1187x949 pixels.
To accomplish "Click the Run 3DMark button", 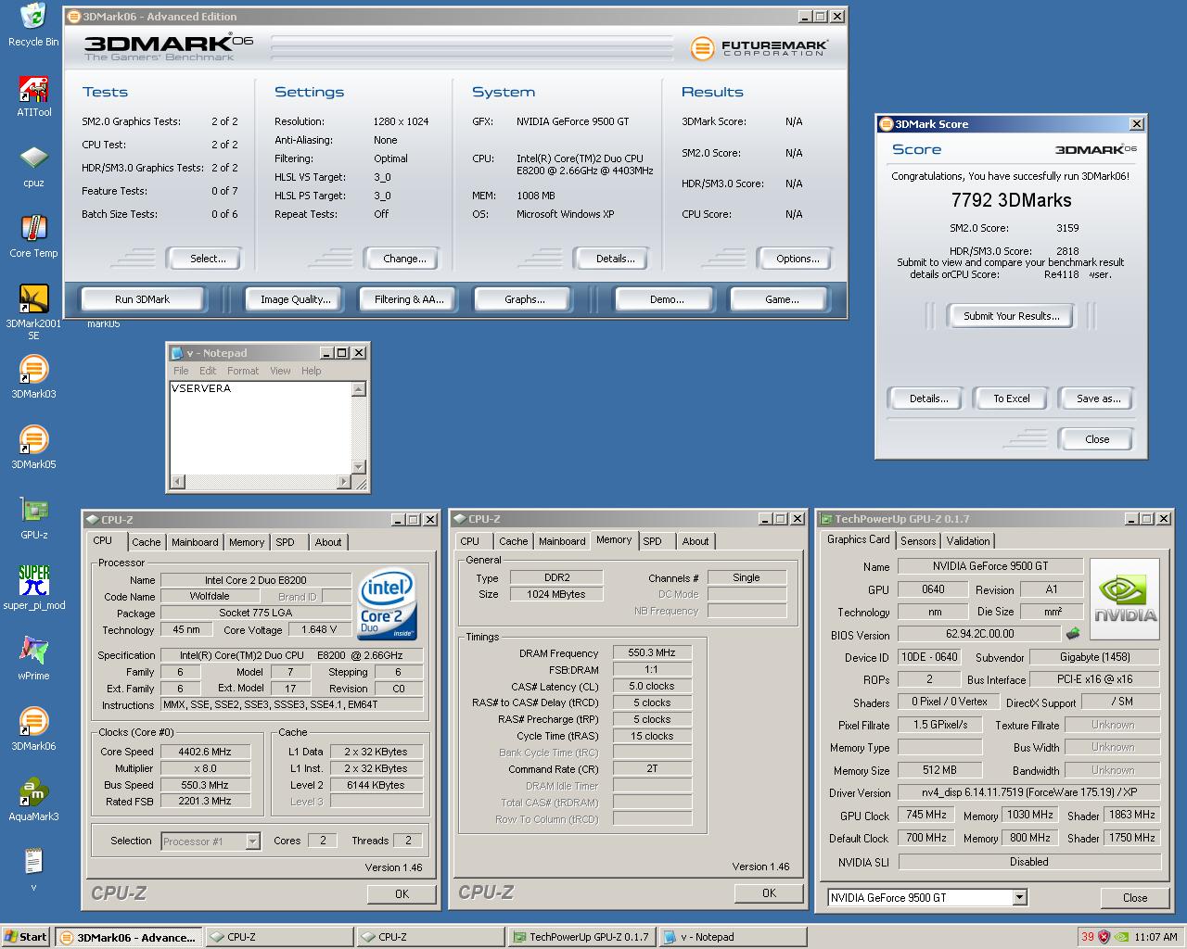I will (143, 299).
